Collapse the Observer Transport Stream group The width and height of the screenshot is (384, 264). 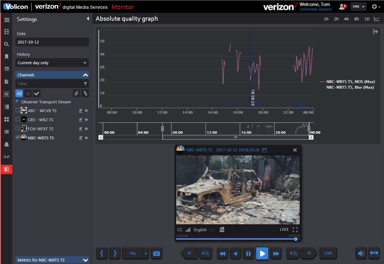point(17,101)
